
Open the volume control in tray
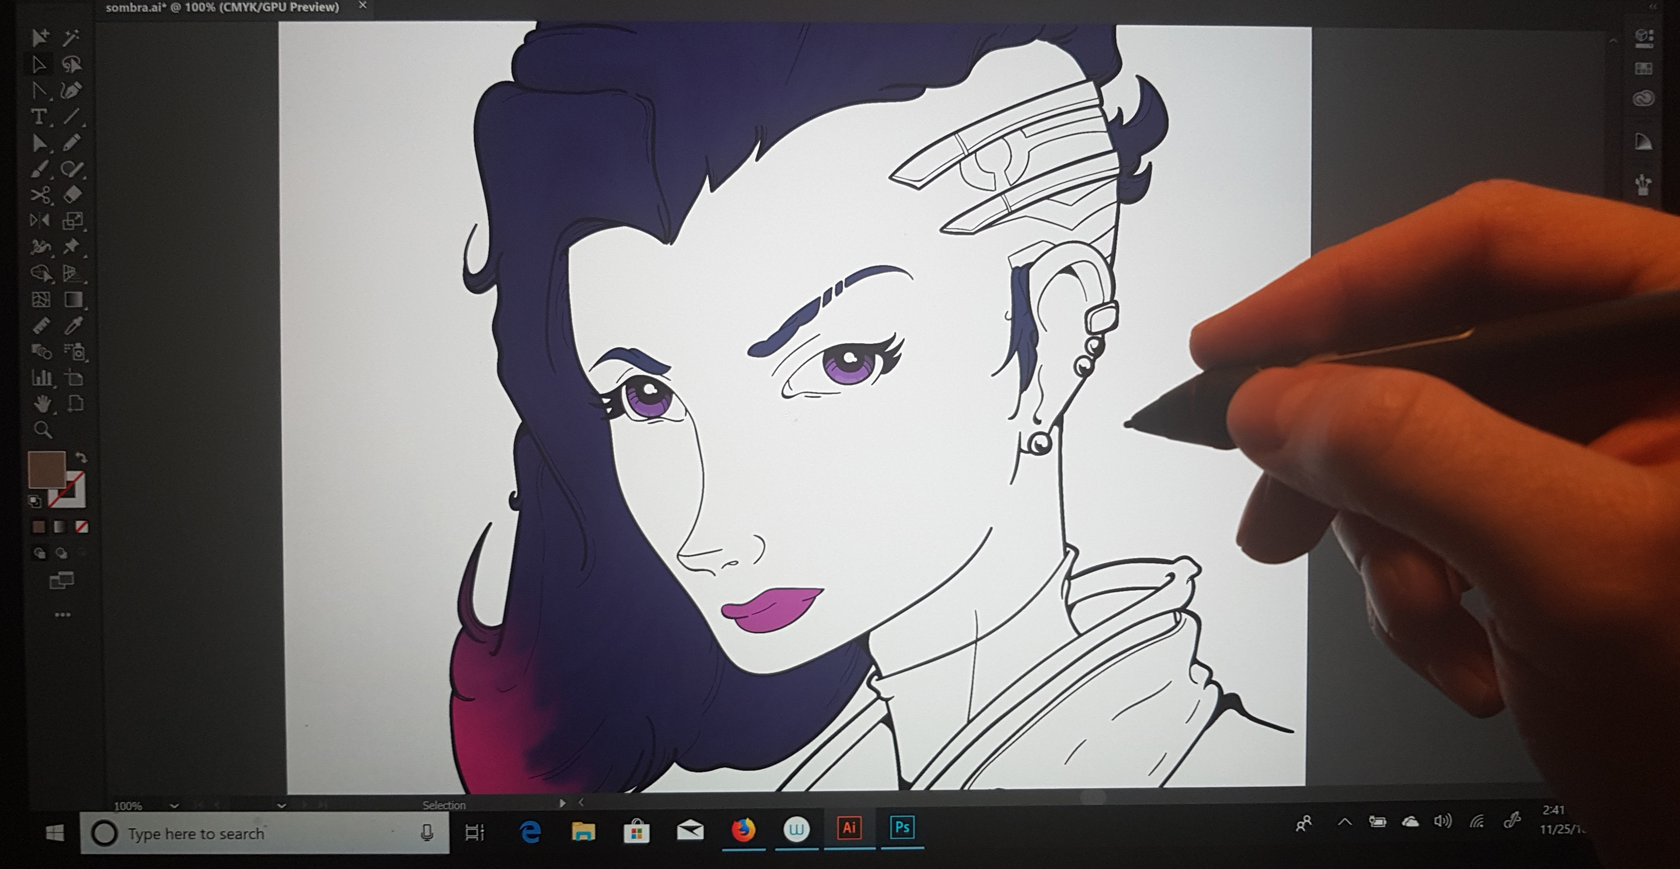tap(1442, 821)
